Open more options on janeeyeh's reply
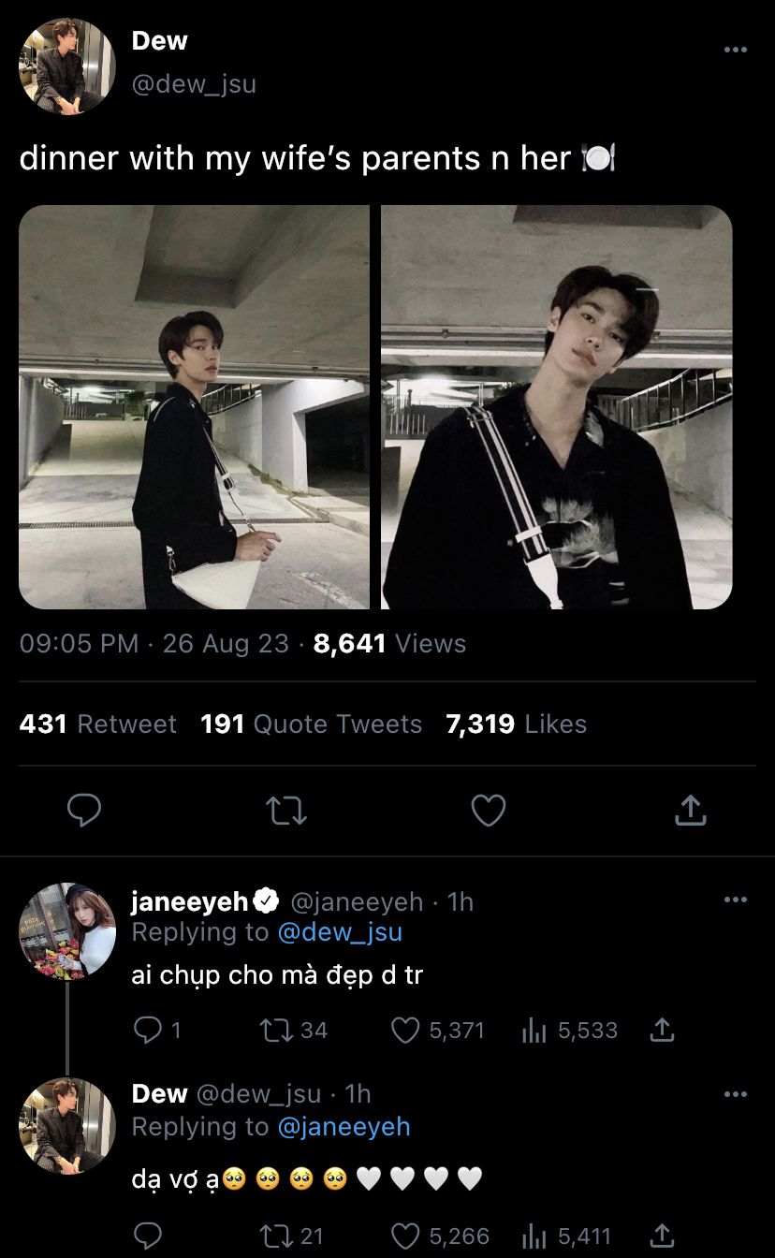The width and height of the screenshot is (775, 1258). coord(736,900)
